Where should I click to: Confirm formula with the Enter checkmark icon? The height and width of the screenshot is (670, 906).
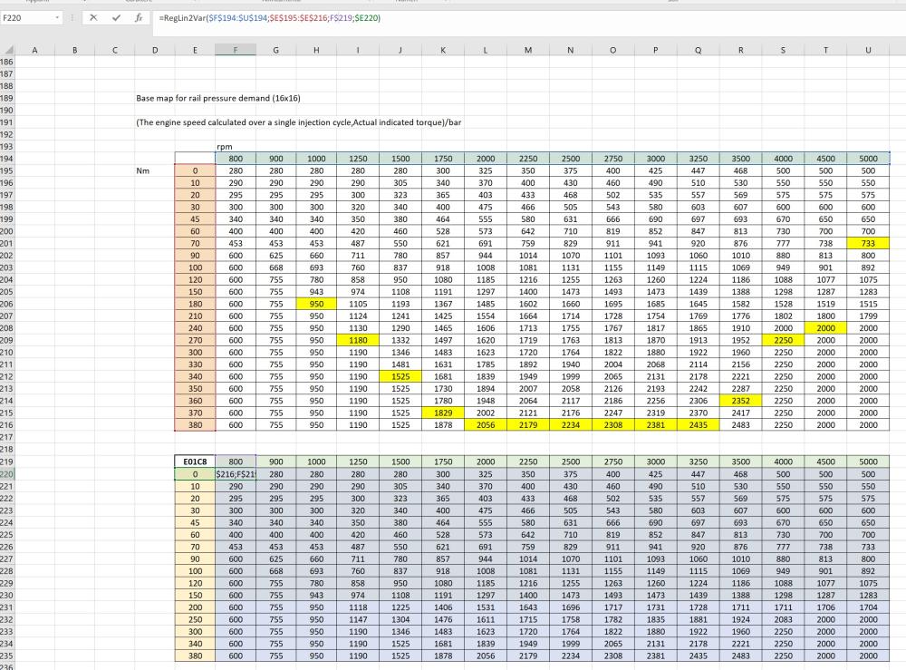[x=116, y=18]
